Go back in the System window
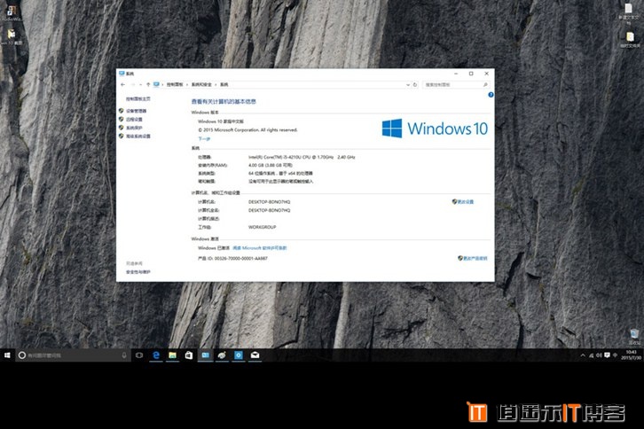 coord(122,84)
